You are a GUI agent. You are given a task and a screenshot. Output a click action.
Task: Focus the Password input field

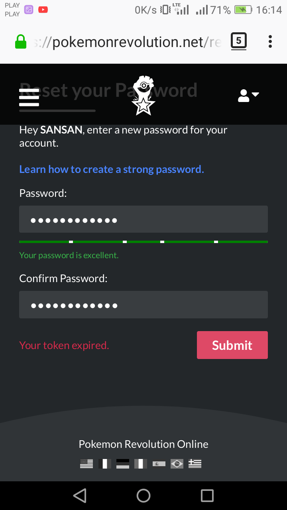[x=143, y=219]
